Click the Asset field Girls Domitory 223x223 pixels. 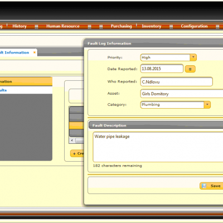pos(182,94)
